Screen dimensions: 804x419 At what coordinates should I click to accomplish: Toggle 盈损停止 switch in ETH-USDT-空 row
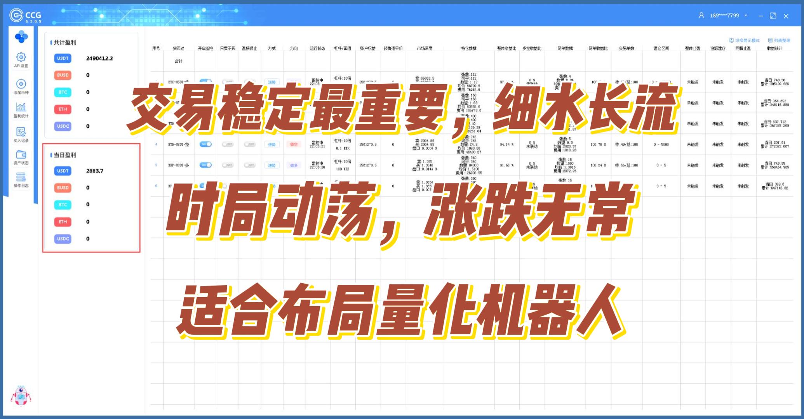pos(249,144)
